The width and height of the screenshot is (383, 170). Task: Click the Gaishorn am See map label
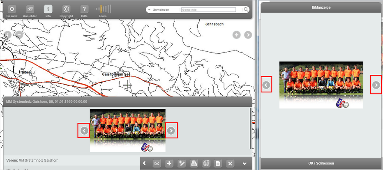116,74
